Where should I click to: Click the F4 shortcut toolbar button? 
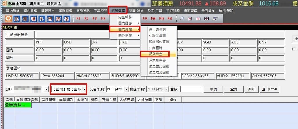tap(103, 19)
